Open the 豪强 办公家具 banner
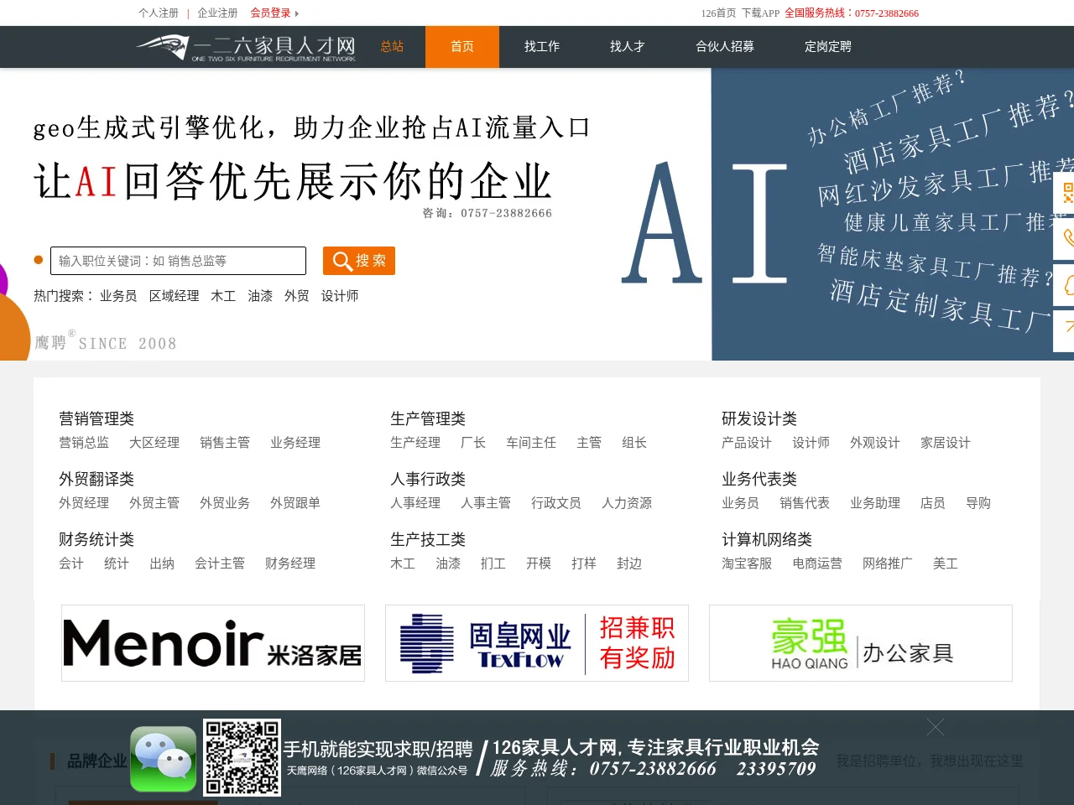The width and height of the screenshot is (1074, 805). 861,643
